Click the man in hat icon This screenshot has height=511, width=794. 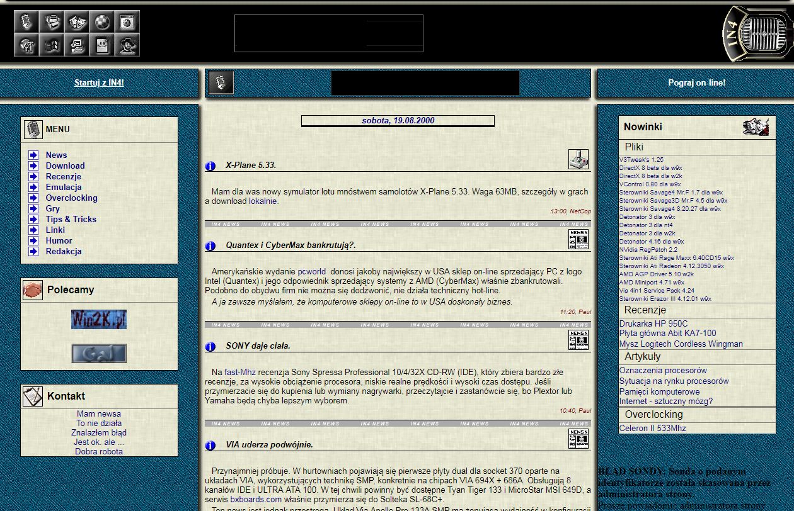[x=127, y=45]
